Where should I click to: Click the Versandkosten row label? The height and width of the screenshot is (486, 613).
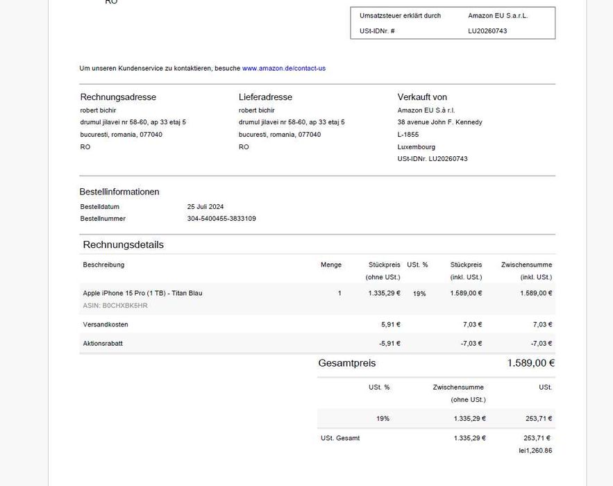(106, 325)
